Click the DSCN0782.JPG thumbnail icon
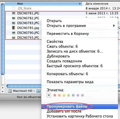Screen dimensions: 120x119 pos(14,18)
